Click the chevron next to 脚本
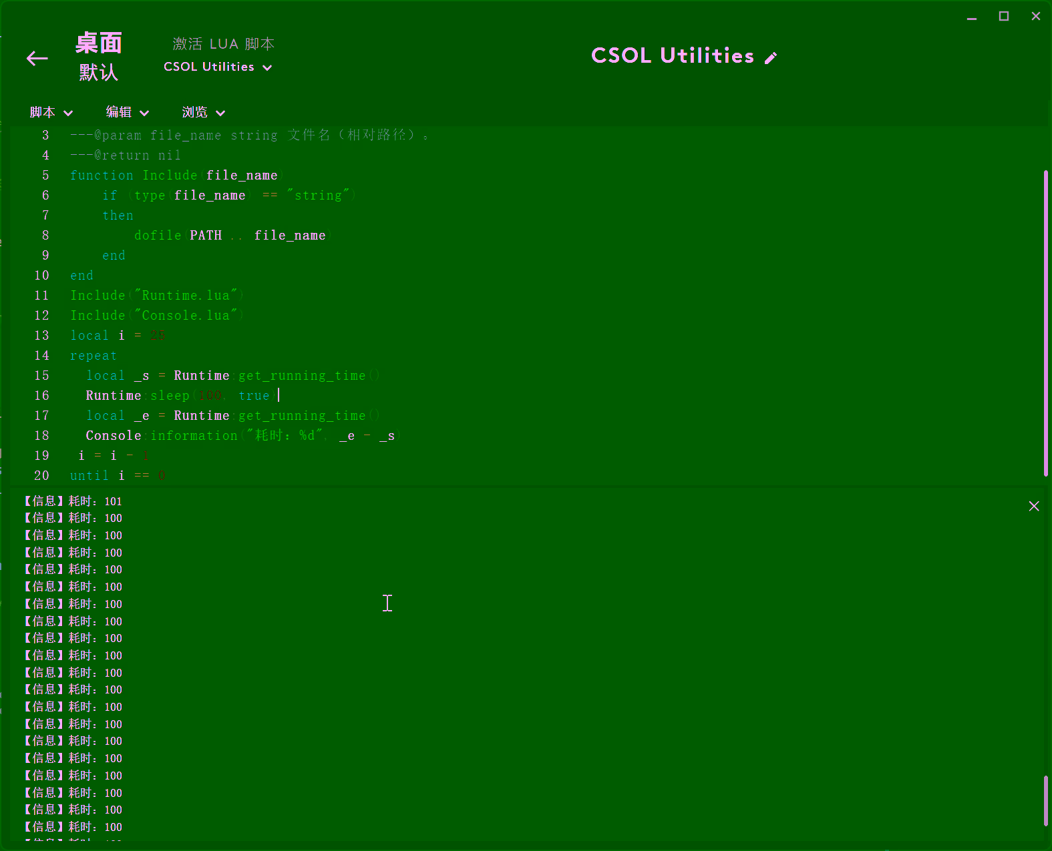 point(68,113)
